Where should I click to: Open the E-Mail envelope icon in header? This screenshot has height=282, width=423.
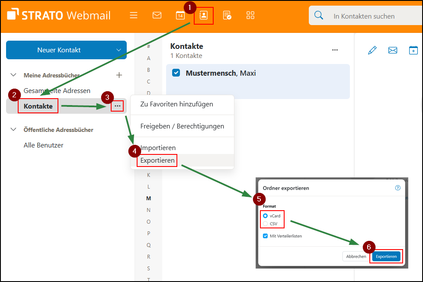157,16
